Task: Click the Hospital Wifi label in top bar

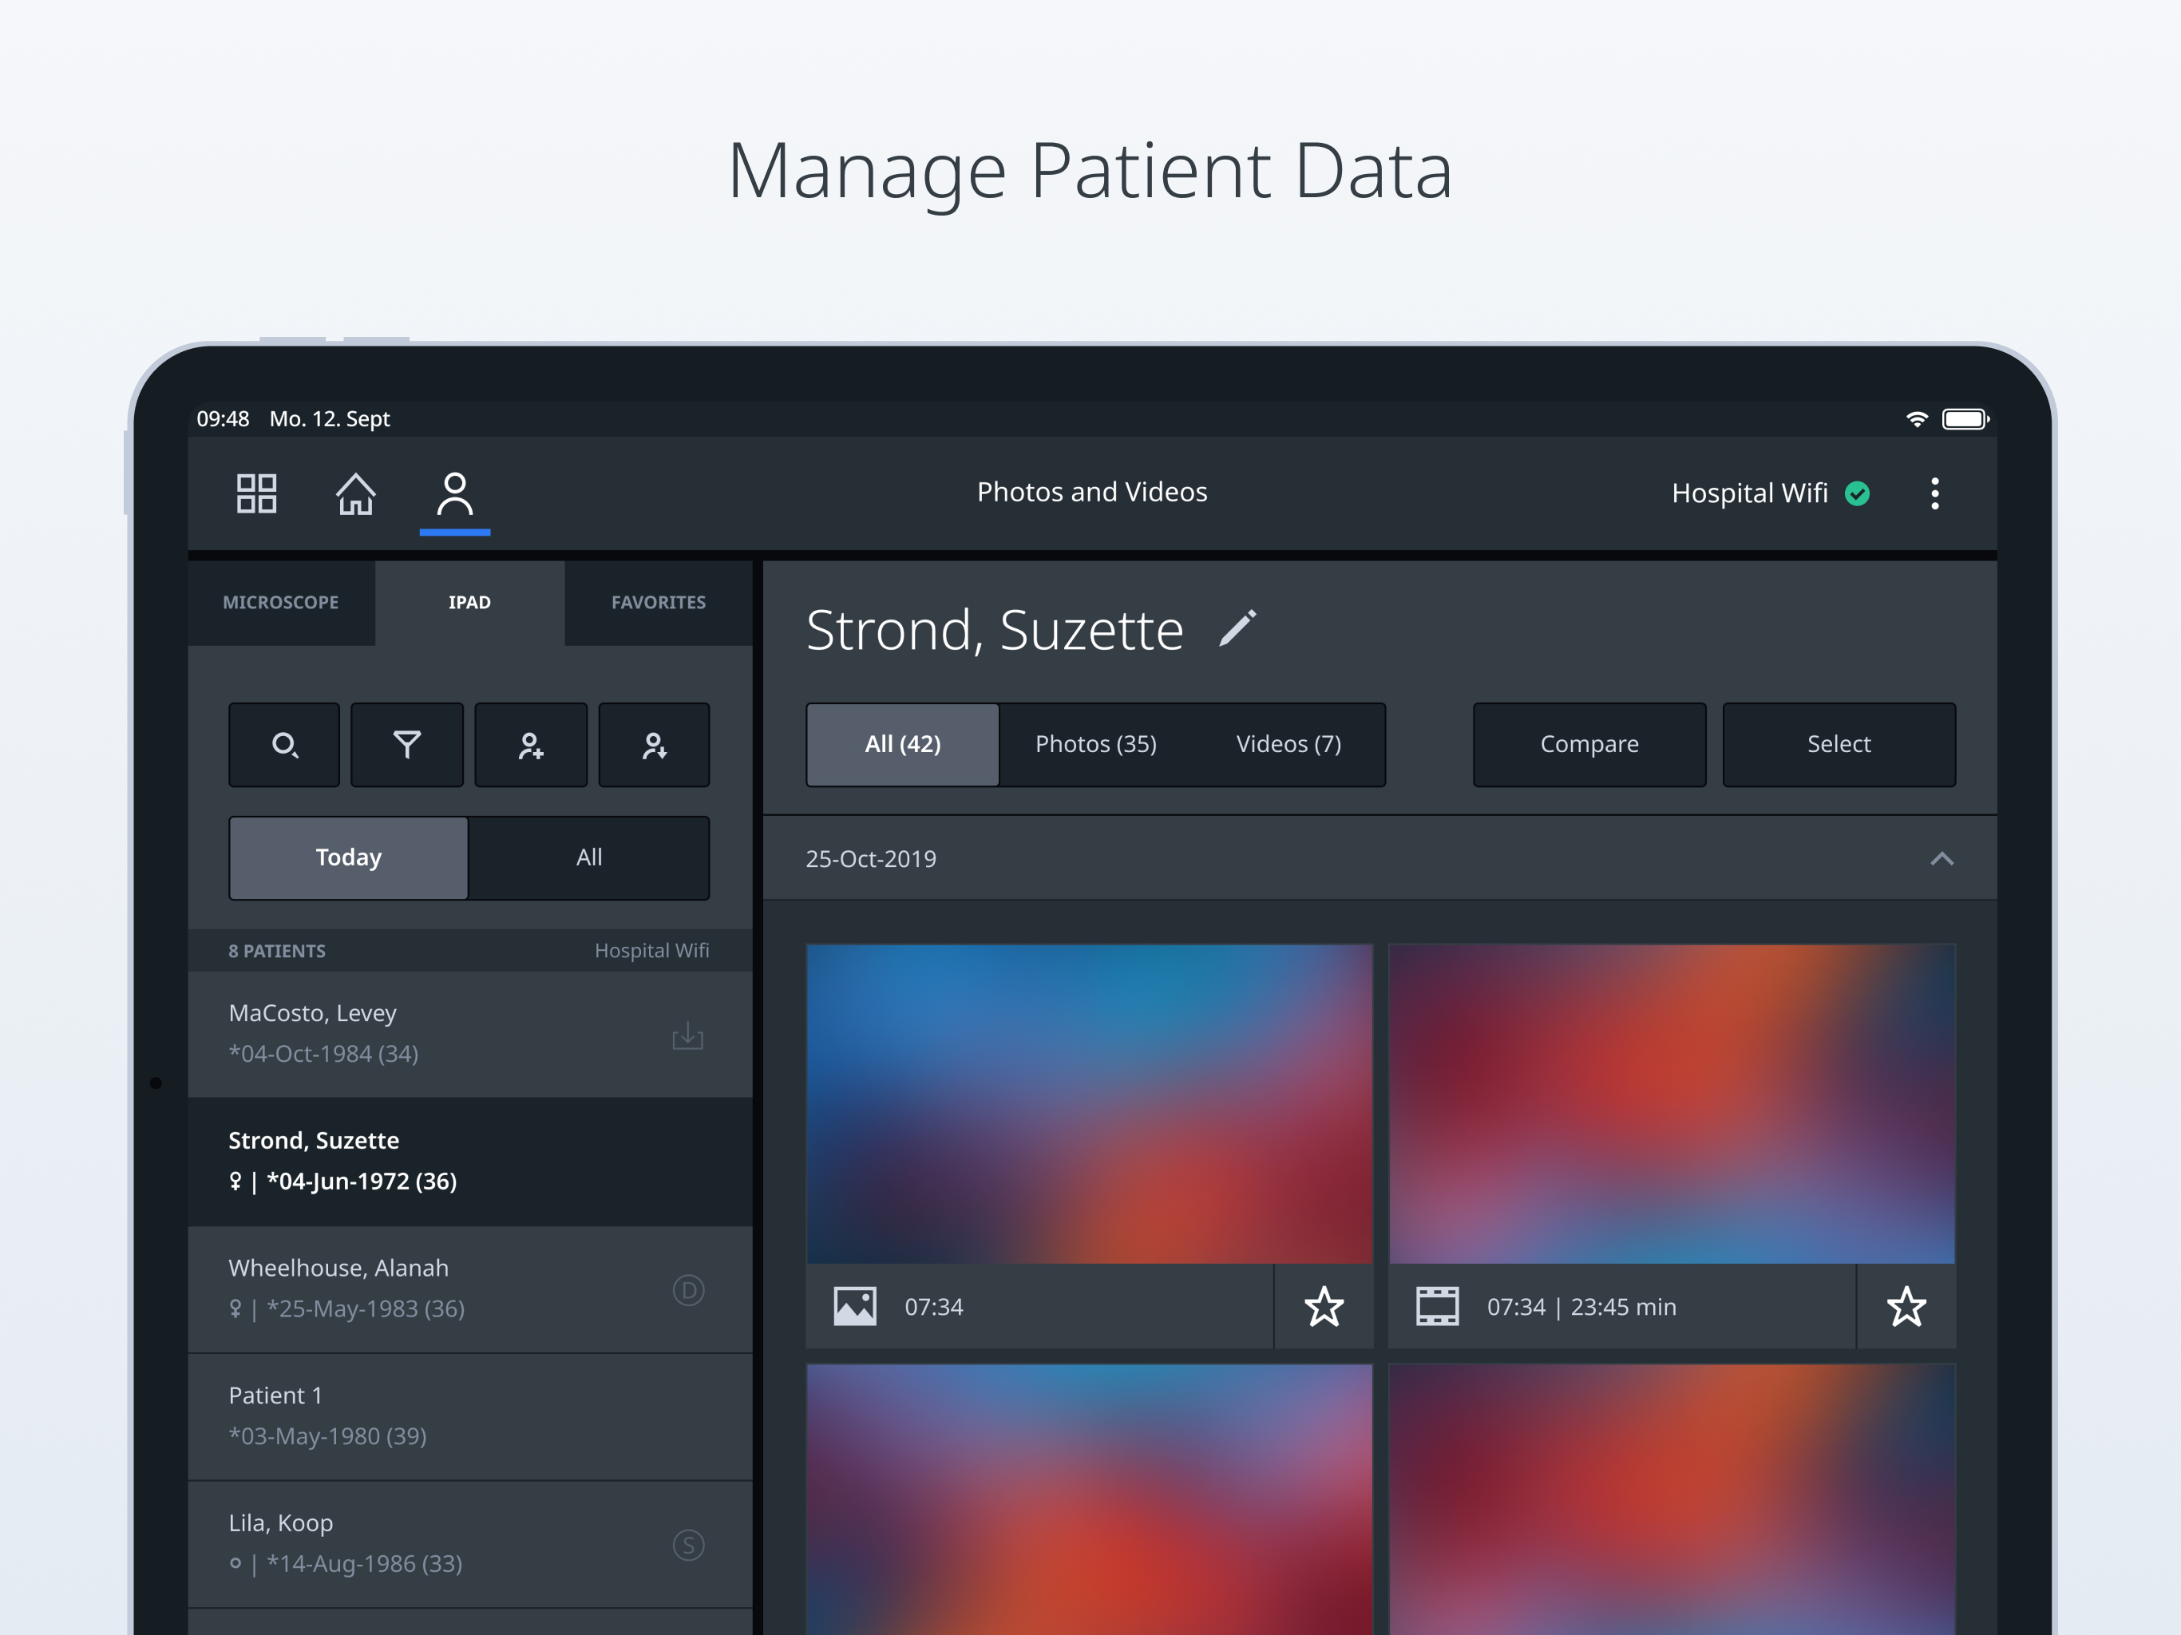Action: (x=1749, y=493)
